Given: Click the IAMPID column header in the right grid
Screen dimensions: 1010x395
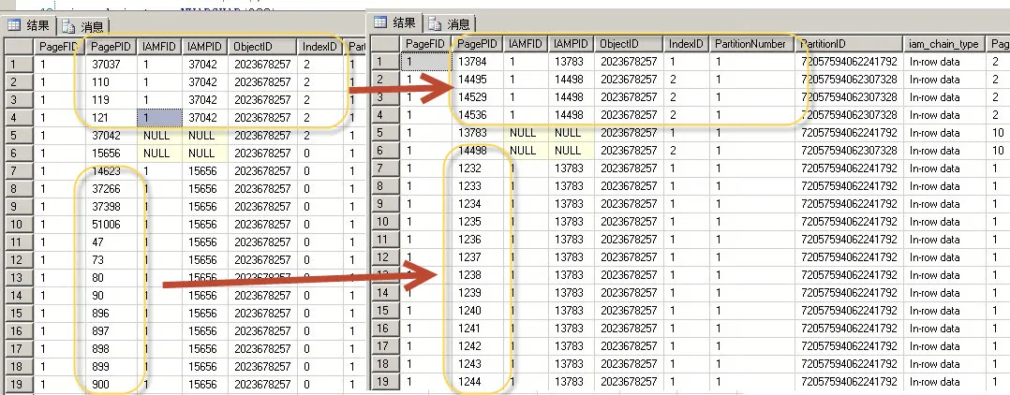Looking at the screenshot, I should point(572,44).
